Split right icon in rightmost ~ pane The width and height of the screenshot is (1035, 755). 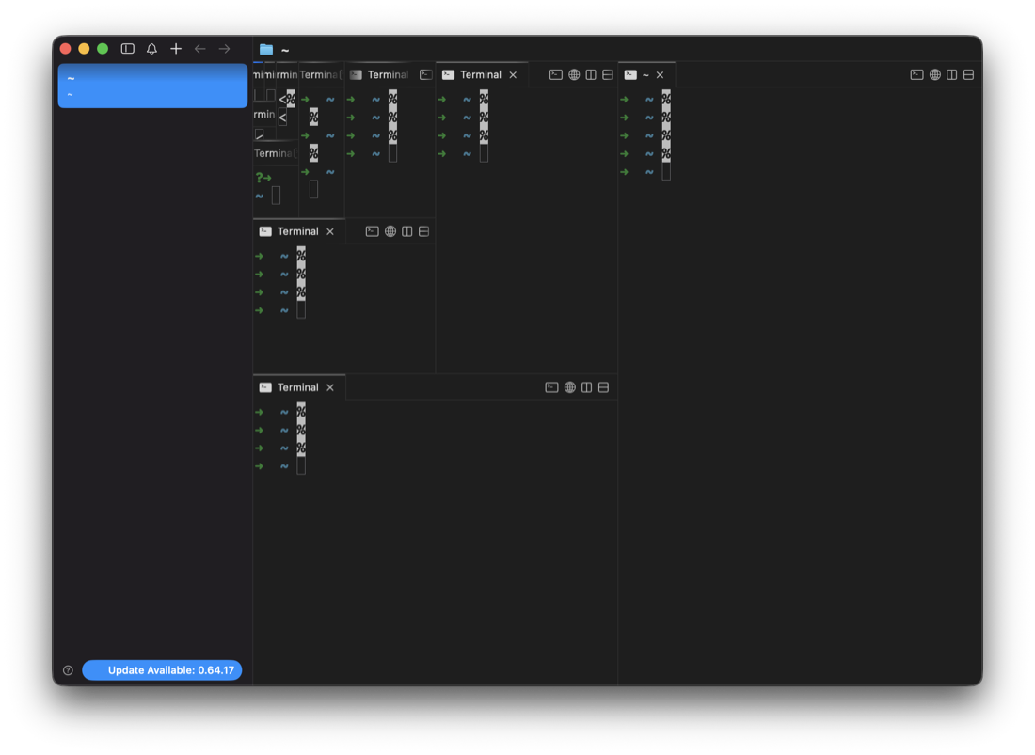coord(952,74)
